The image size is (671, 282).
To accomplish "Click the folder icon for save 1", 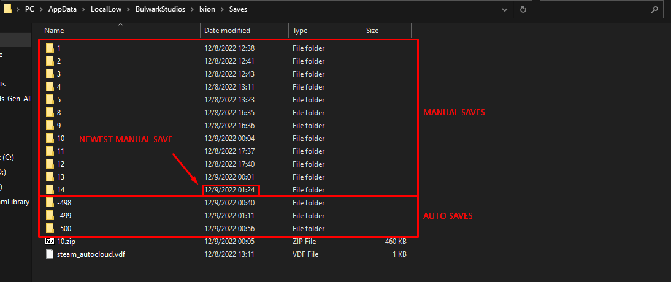I will tap(50, 48).
